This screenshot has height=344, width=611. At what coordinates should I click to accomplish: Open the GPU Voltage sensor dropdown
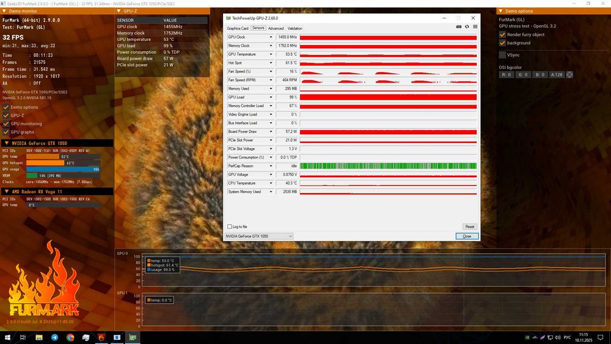coord(271,175)
